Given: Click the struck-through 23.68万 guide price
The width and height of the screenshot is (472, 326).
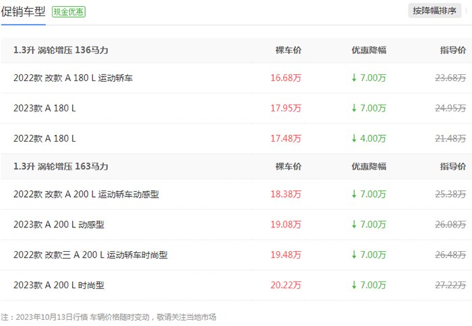Looking at the screenshot, I should (x=450, y=78).
